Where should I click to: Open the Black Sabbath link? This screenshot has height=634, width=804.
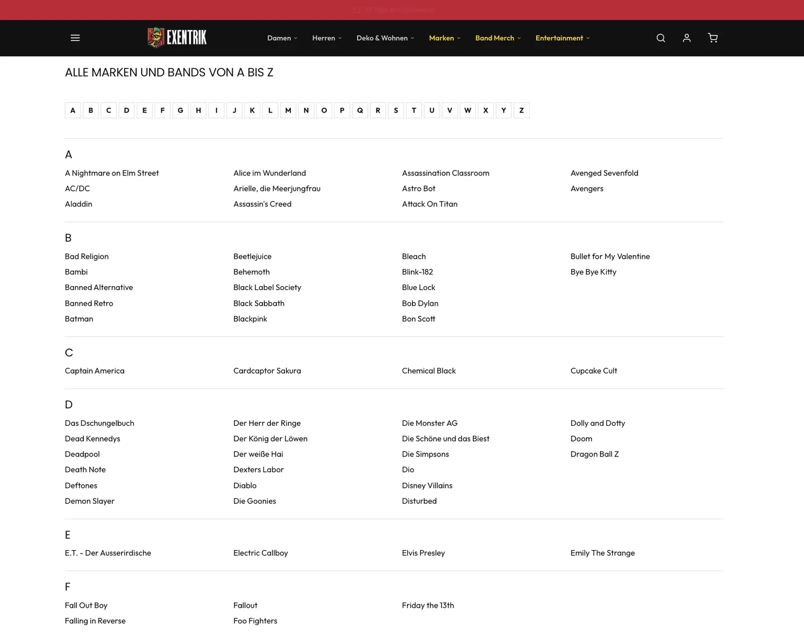coord(259,303)
